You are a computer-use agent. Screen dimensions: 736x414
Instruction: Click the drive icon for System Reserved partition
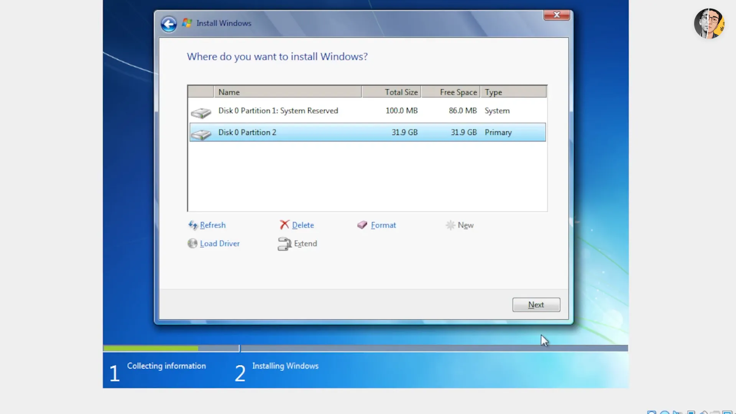[201, 113]
